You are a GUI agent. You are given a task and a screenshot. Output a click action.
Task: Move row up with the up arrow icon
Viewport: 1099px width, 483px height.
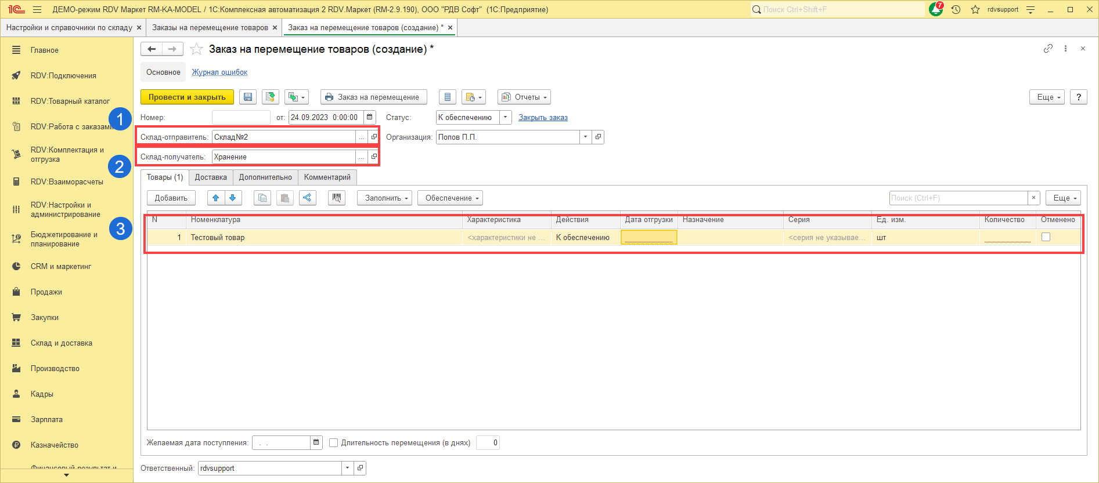click(x=215, y=198)
